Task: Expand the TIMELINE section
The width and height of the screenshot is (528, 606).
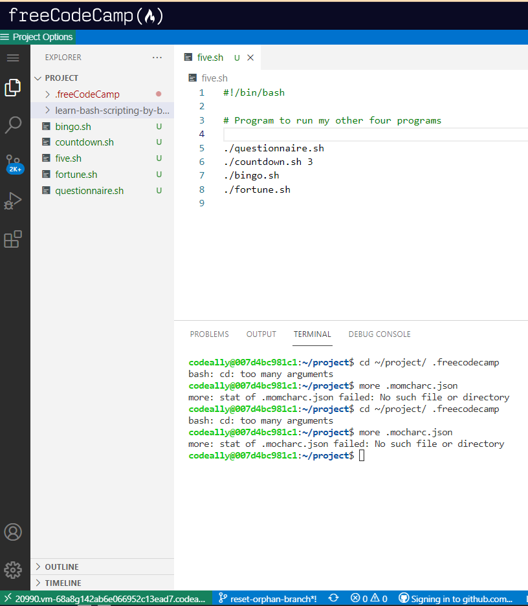Action: (63, 583)
